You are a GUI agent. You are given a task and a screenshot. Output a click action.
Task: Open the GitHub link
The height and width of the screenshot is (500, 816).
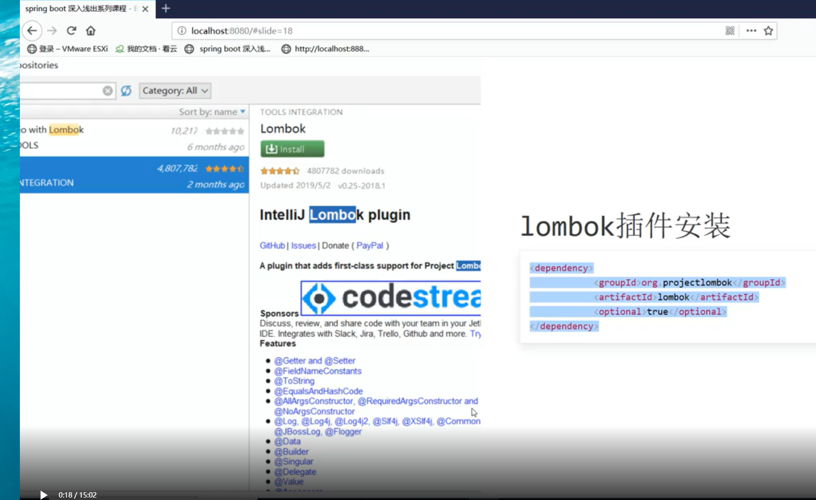pyautogui.click(x=272, y=245)
